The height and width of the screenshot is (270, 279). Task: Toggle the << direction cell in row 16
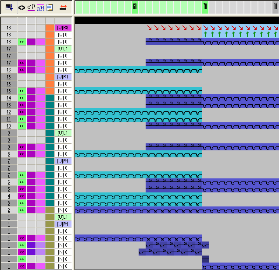[22, 70]
